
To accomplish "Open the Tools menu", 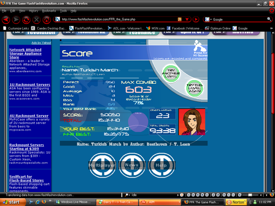I will click(x=63, y=10).
